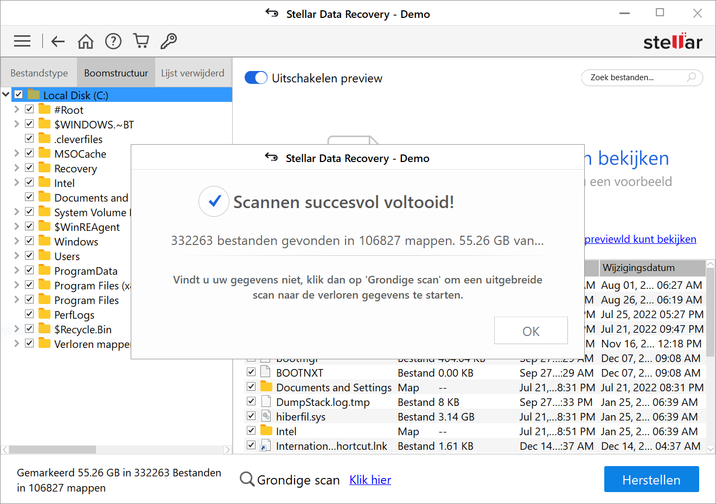Collapse the Local Disk (C:) node
This screenshot has width=716, height=504.
click(x=6, y=94)
